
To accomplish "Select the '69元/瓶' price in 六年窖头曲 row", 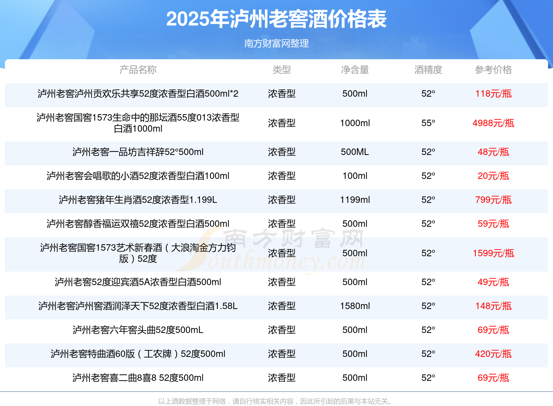I will tap(493, 330).
